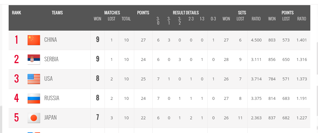This screenshot has width=318, height=133.
Task: Select the RUSSIA team name
Action: coord(52,98)
